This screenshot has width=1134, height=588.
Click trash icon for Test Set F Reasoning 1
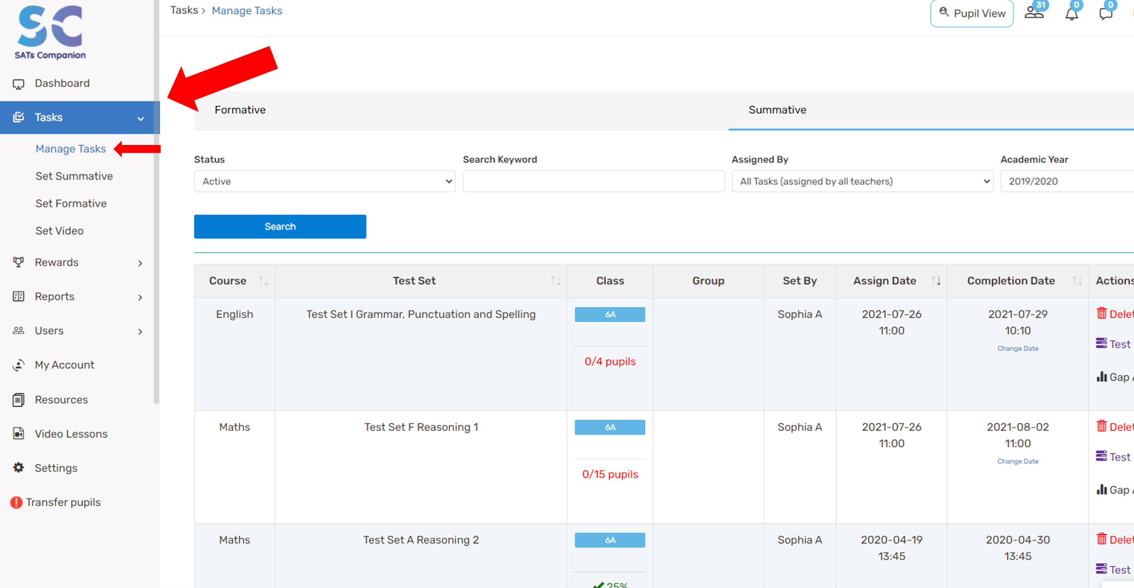1101,426
